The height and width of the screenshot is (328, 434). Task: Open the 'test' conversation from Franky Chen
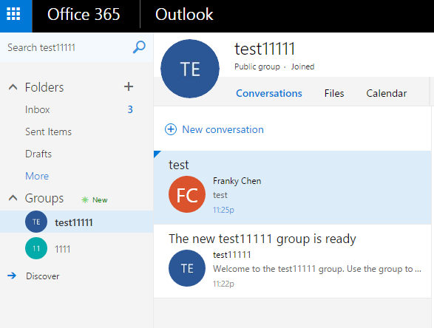coord(292,188)
